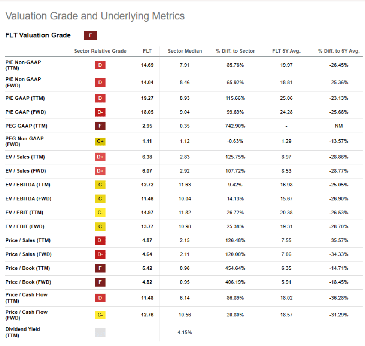Select the "FLT" column header
Viewport: 365px width, 346px height.
pyautogui.click(x=147, y=51)
